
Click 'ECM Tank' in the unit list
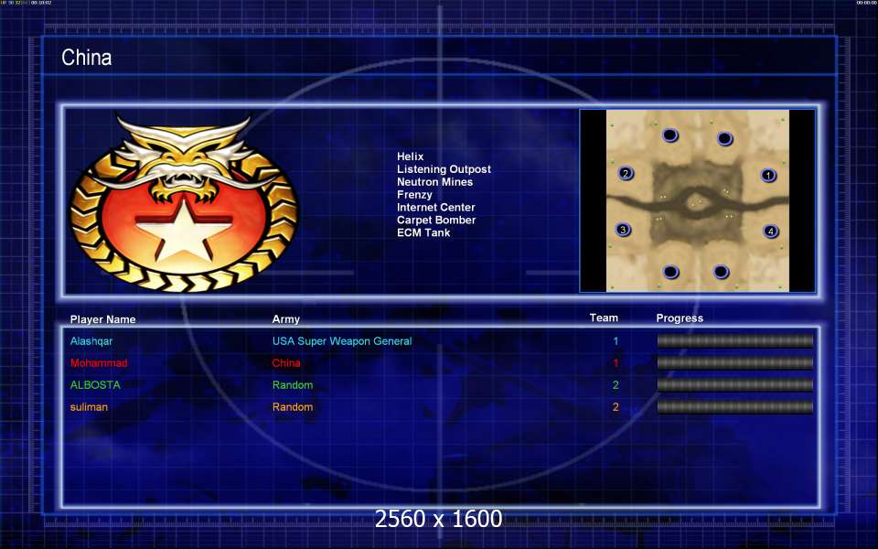point(423,233)
